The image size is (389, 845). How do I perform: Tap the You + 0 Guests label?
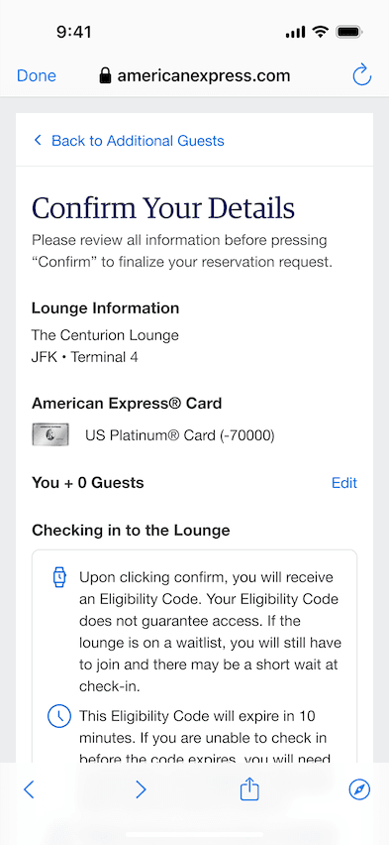pyautogui.click(x=88, y=483)
